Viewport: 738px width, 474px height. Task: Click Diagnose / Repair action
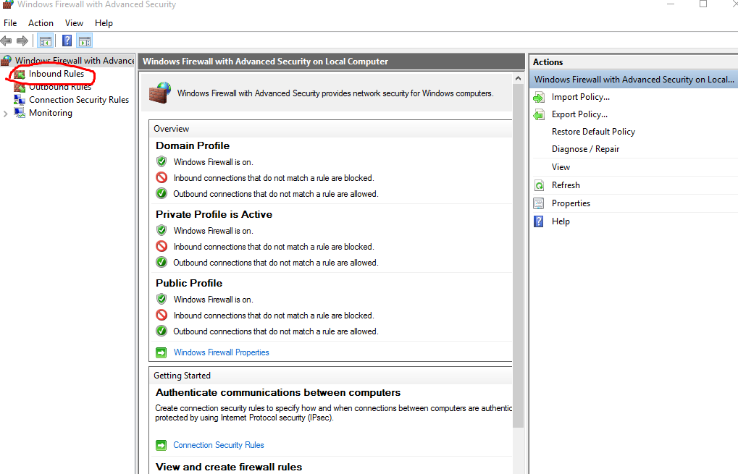(585, 149)
